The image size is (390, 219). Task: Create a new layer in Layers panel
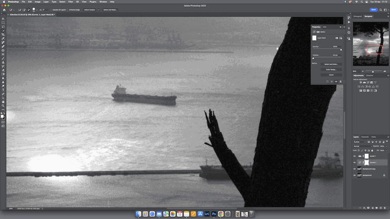381,208
